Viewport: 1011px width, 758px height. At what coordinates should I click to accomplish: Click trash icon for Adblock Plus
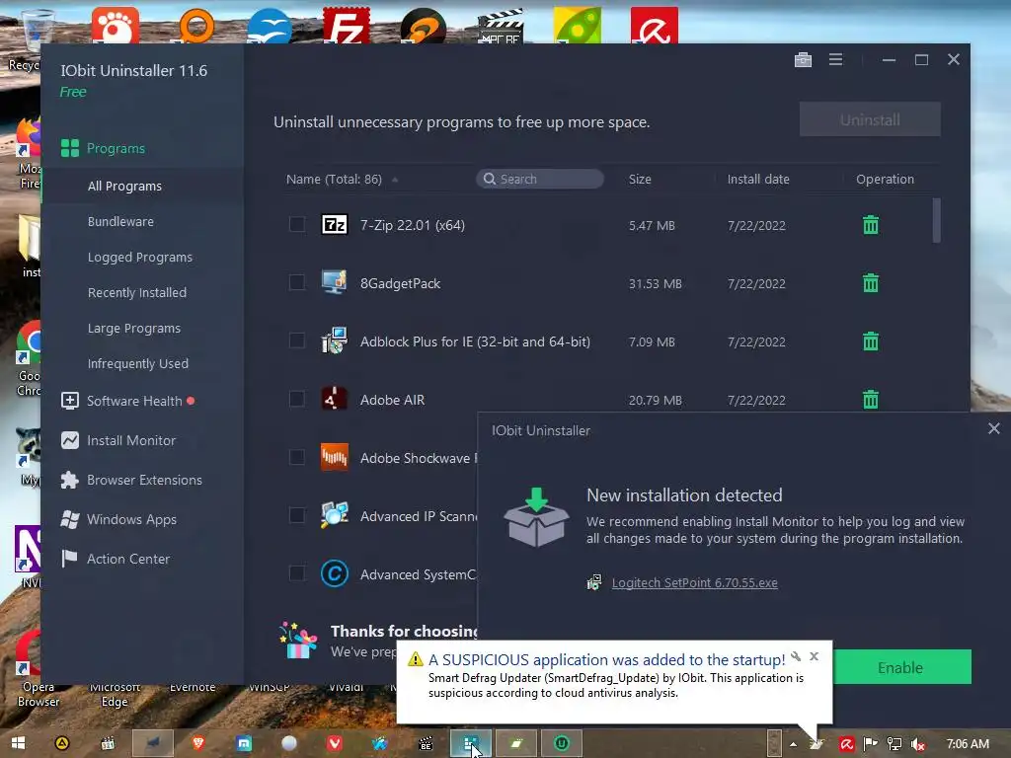871,341
